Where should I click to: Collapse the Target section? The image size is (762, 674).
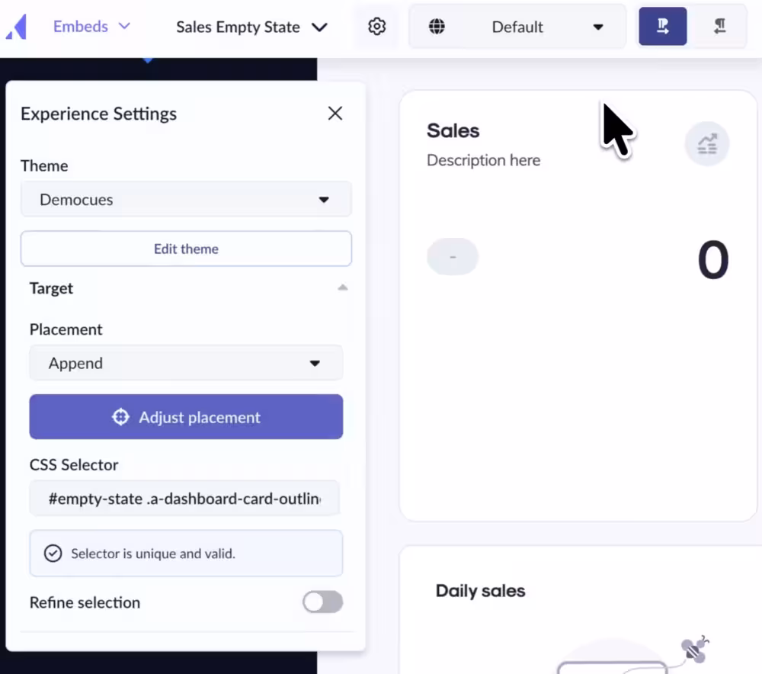(x=342, y=288)
